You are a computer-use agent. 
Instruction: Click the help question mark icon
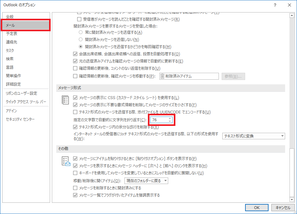[x=275, y=5]
